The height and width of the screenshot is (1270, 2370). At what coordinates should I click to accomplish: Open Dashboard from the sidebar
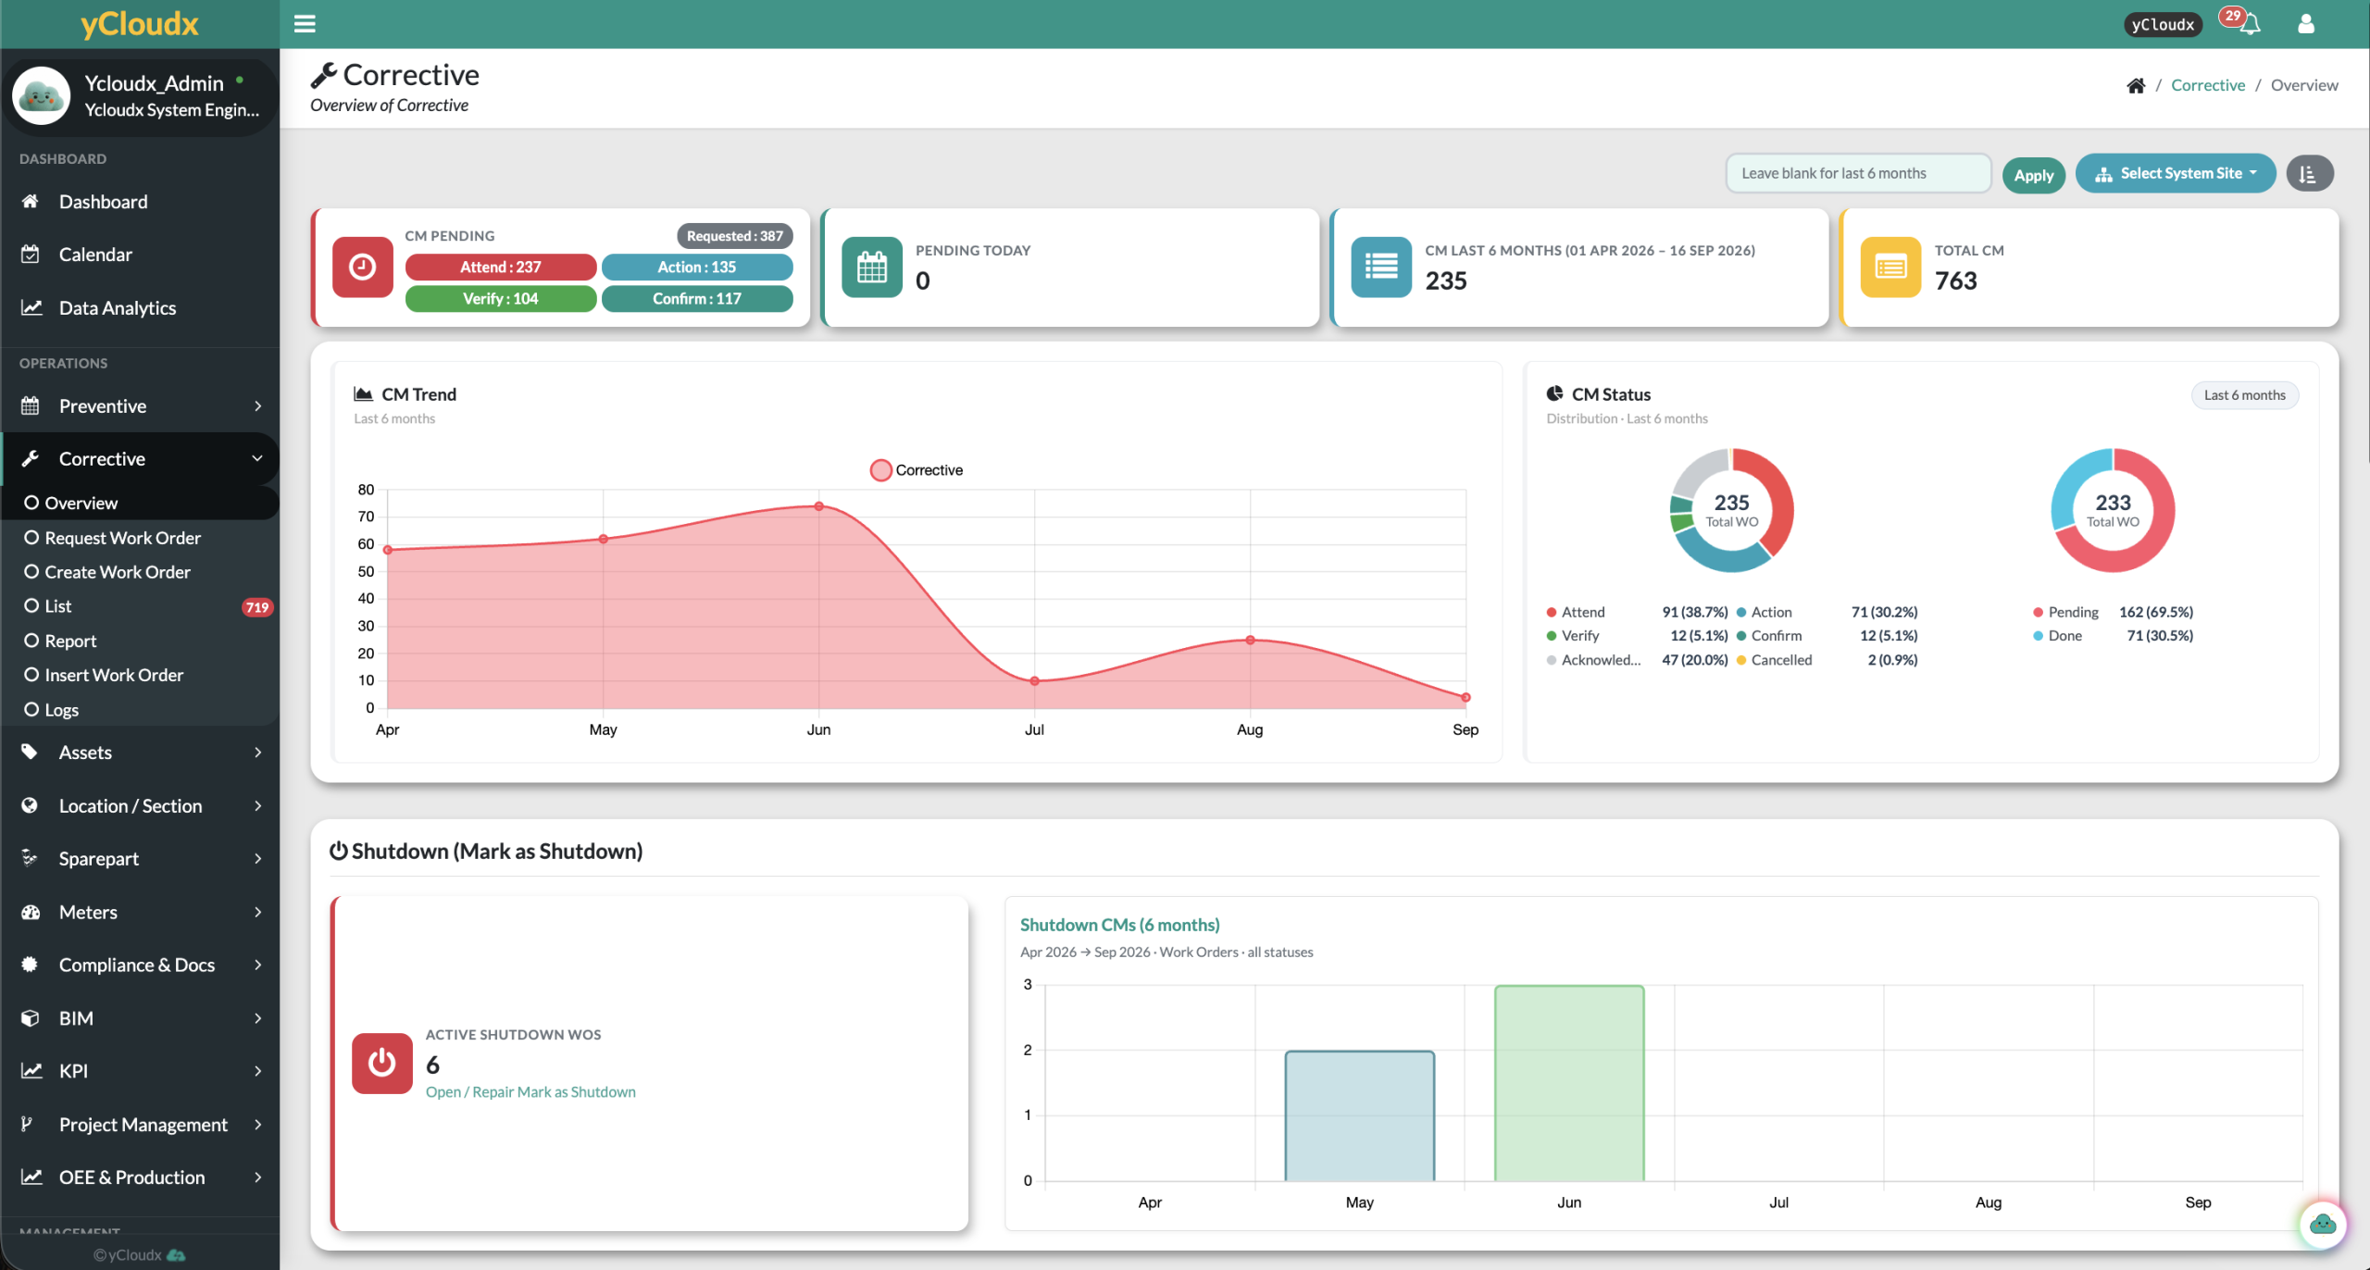click(140, 202)
